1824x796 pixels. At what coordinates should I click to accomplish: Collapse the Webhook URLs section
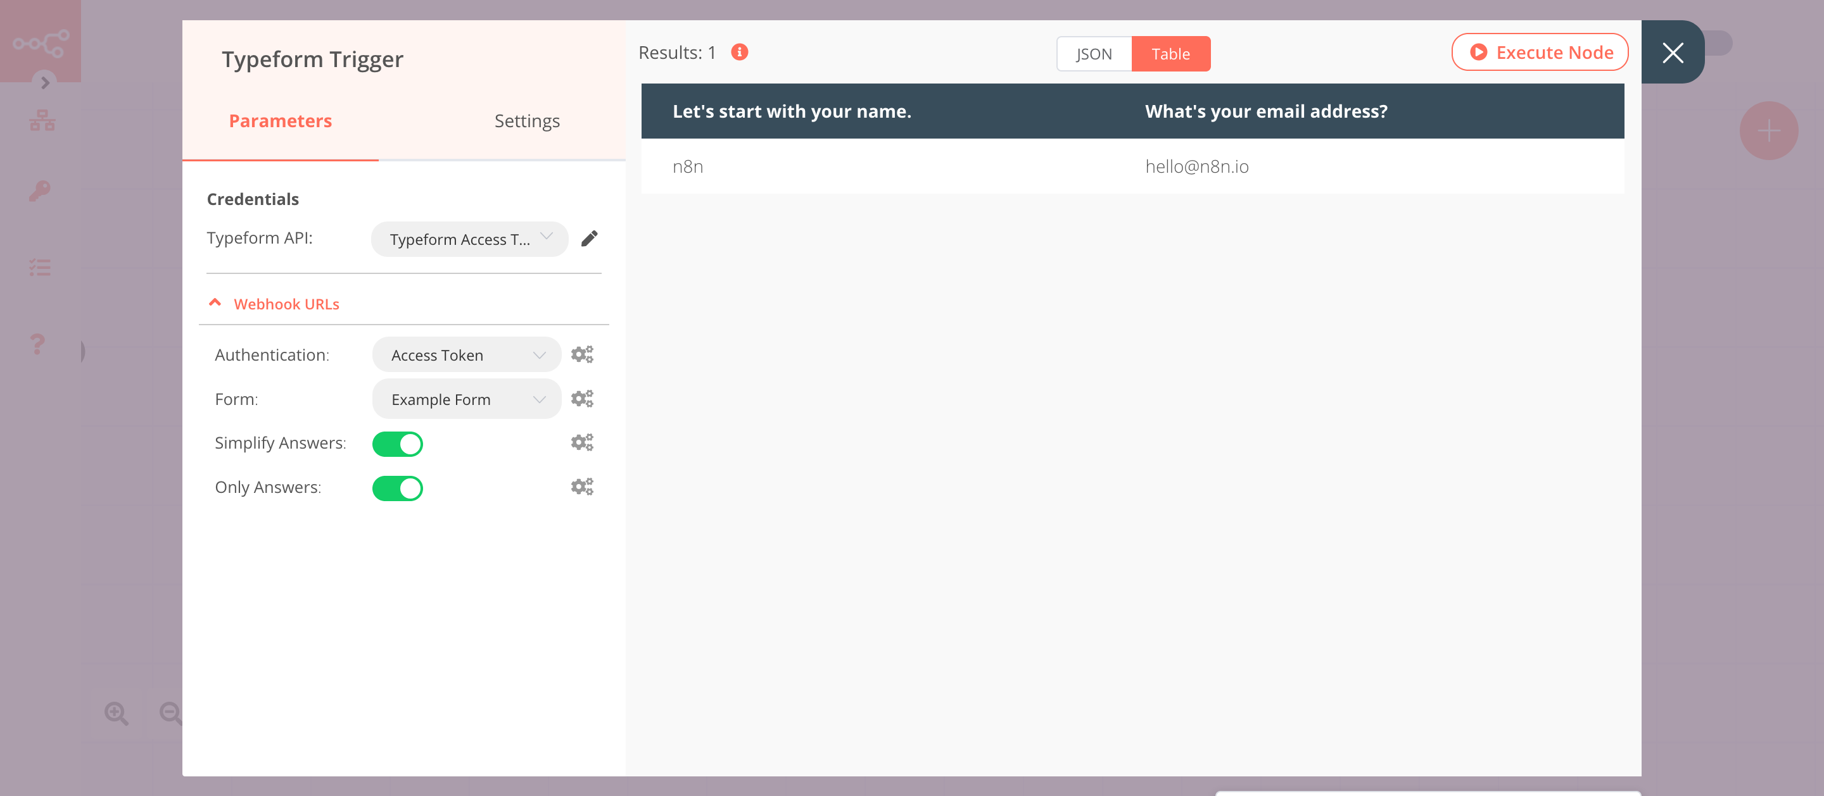tap(215, 303)
